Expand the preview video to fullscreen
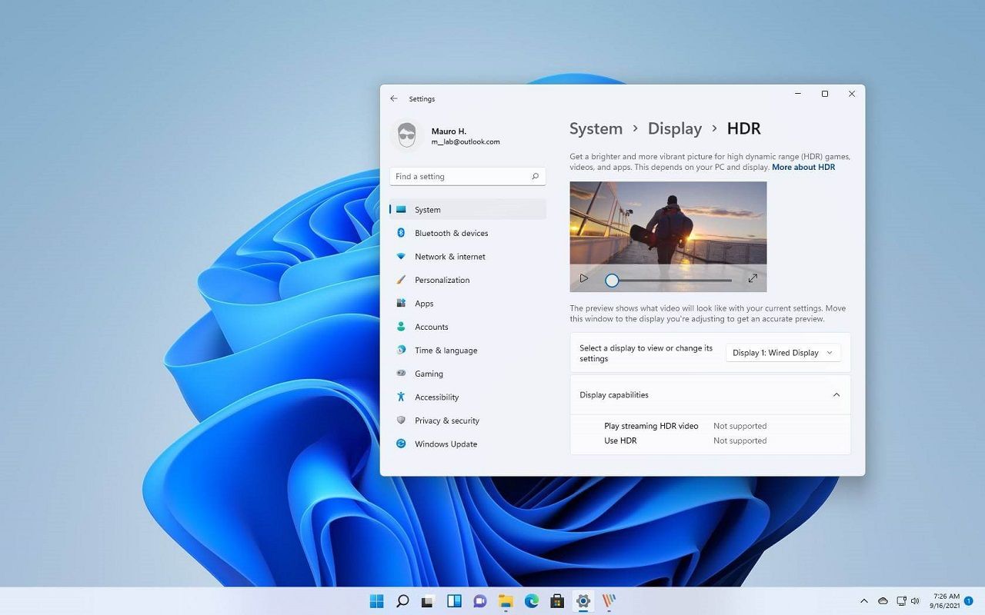The image size is (985, 615). pyautogui.click(x=753, y=279)
